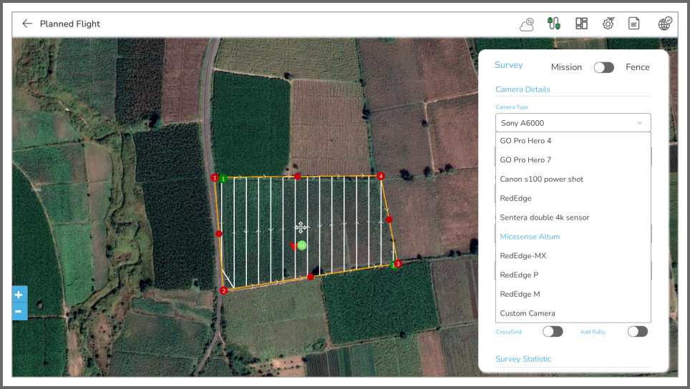Open the cloud search icon in header
The height and width of the screenshot is (389, 690).
pyautogui.click(x=527, y=24)
